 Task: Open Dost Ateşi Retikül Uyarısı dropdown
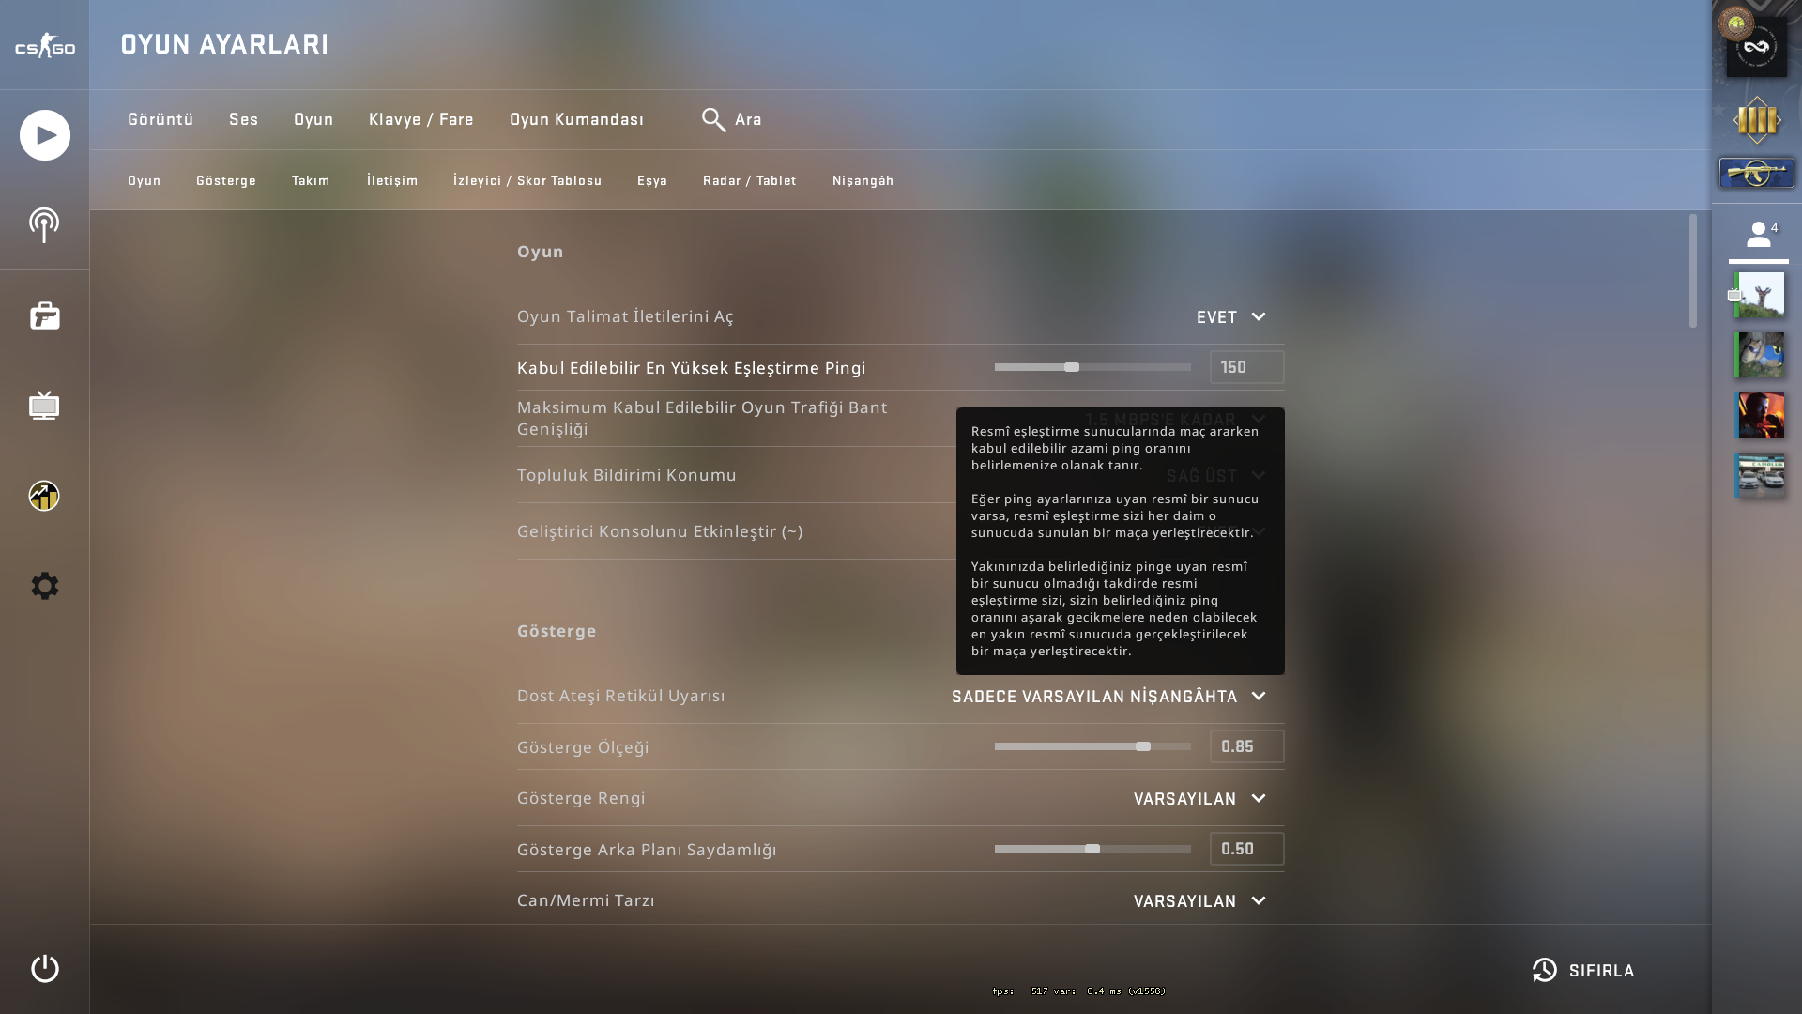(x=1109, y=697)
